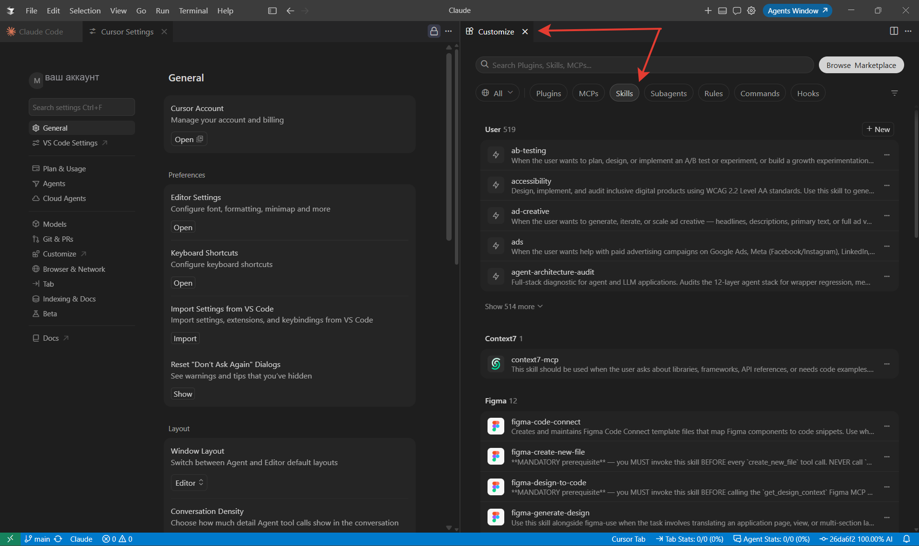This screenshot has width=919, height=546.
Task: Open the Agents Window button
Action: coord(797,11)
